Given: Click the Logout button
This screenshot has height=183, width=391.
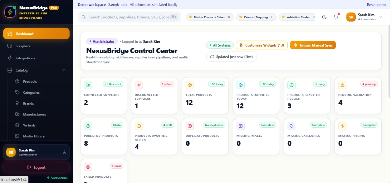Looking at the screenshot, I should [36, 167].
